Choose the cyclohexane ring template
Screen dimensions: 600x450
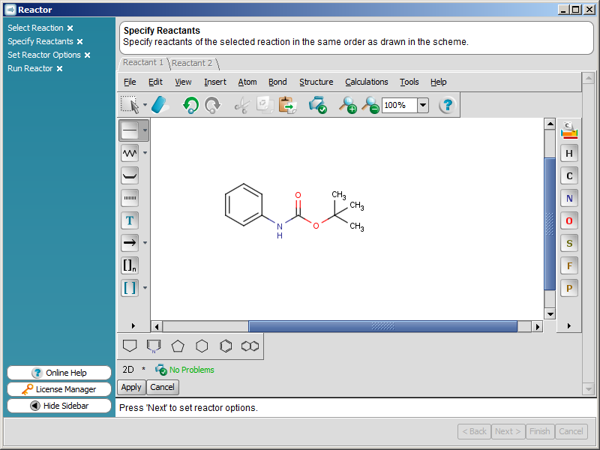click(202, 346)
